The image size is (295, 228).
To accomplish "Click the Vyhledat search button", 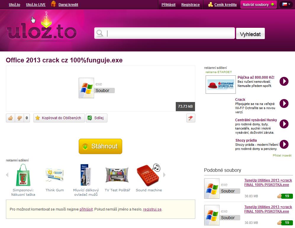I will point(250,33).
